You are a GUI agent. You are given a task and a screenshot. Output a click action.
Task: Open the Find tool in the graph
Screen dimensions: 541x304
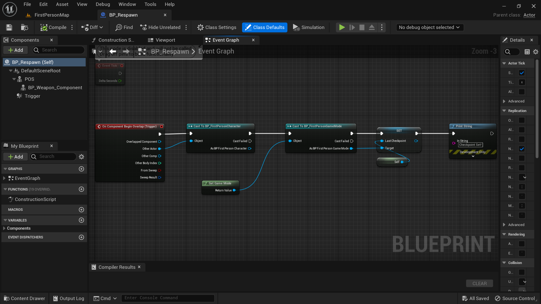tap(124, 27)
